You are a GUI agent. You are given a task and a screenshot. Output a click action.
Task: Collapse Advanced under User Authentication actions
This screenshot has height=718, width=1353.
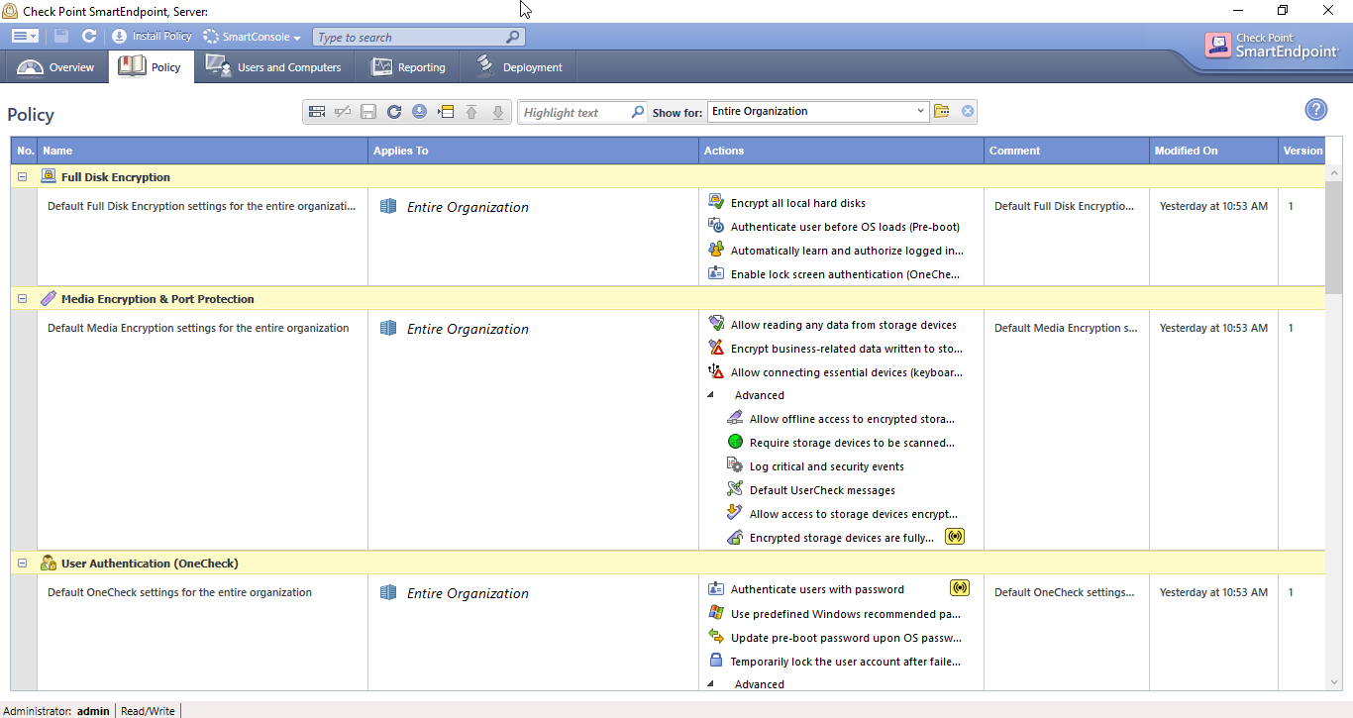point(711,684)
